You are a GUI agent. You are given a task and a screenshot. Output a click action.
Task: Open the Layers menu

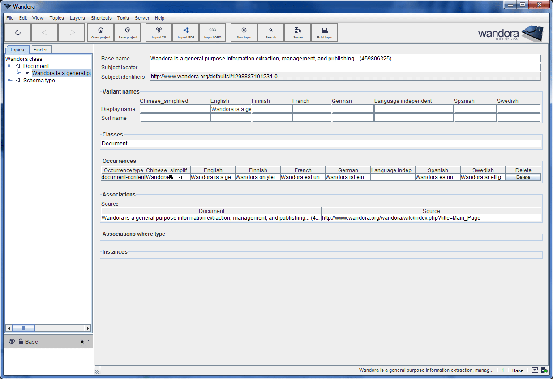pos(77,18)
